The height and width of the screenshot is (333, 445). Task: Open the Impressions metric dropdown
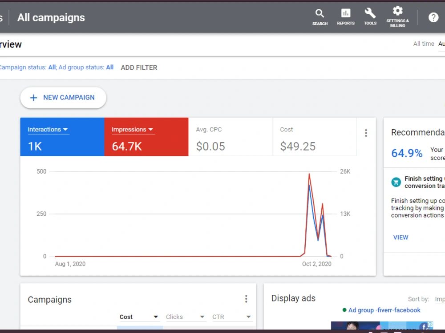coord(133,129)
